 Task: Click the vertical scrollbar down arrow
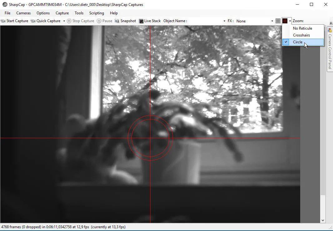click(x=323, y=220)
